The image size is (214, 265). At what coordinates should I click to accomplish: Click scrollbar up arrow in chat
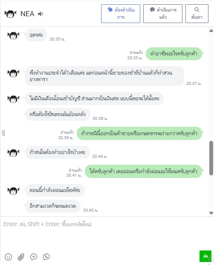click(211, 31)
